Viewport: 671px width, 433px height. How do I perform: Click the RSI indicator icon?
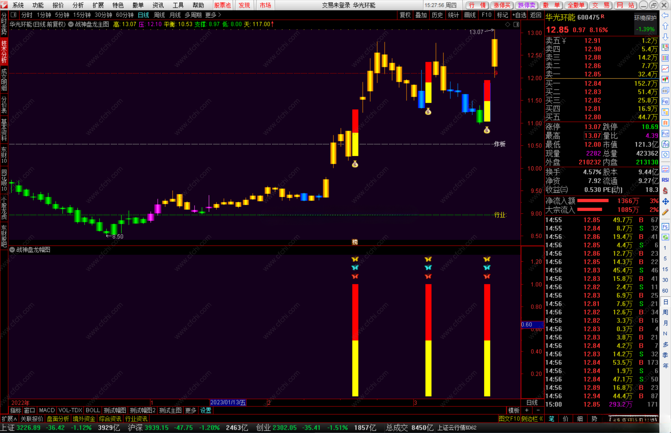(x=665, y=180)
